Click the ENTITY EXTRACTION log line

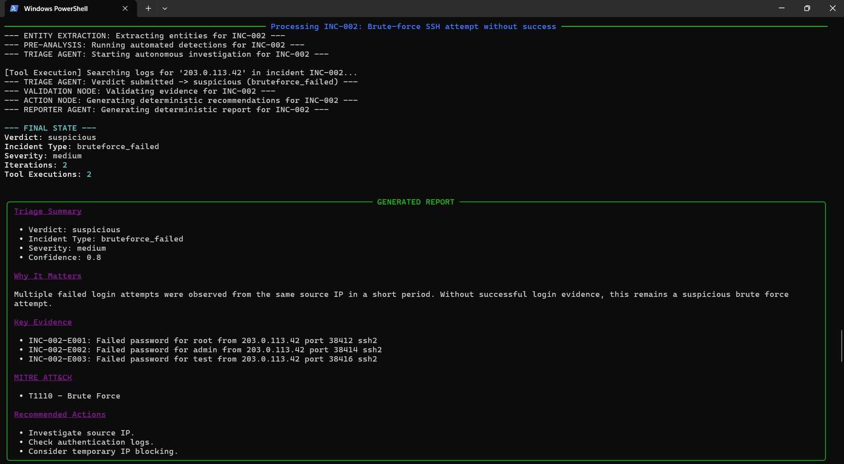(x=145, y=36)
